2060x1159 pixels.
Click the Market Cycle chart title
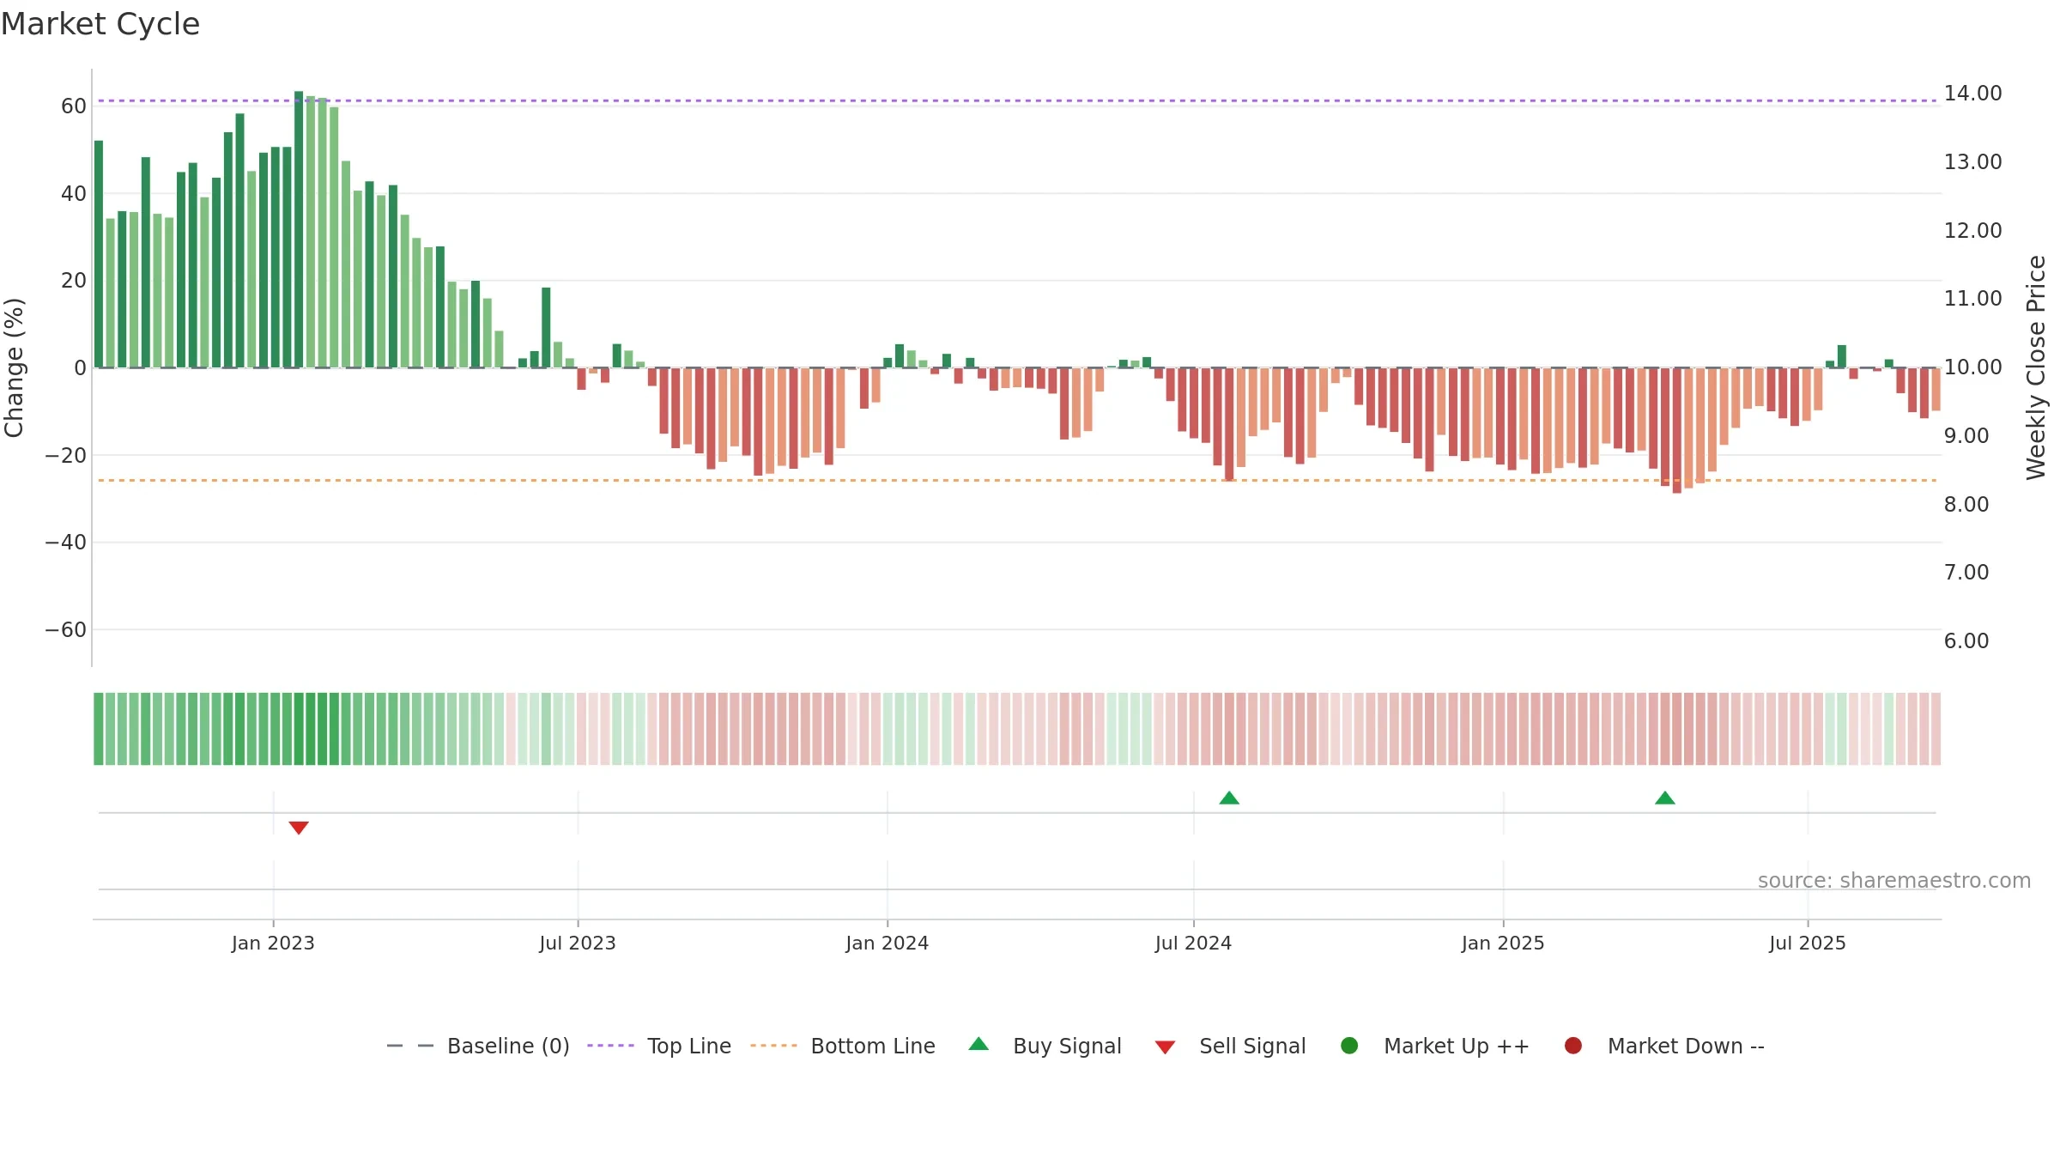[100, 24]
